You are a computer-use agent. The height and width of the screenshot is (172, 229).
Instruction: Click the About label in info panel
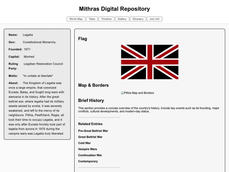click(x=13, y=83)
